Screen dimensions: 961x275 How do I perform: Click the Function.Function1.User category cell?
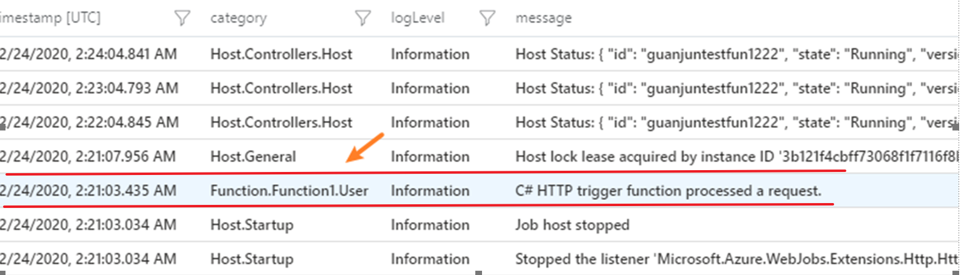click(289, 191)
